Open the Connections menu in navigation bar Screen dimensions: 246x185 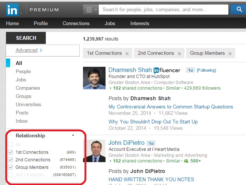tap(76, 23)
